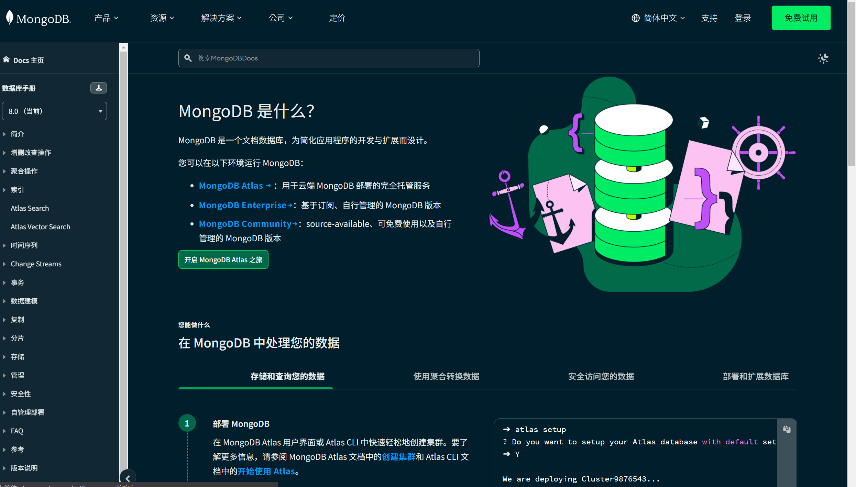Expand the 产品 navigation menu
856x487 pixels.
(x=106, y=18)
